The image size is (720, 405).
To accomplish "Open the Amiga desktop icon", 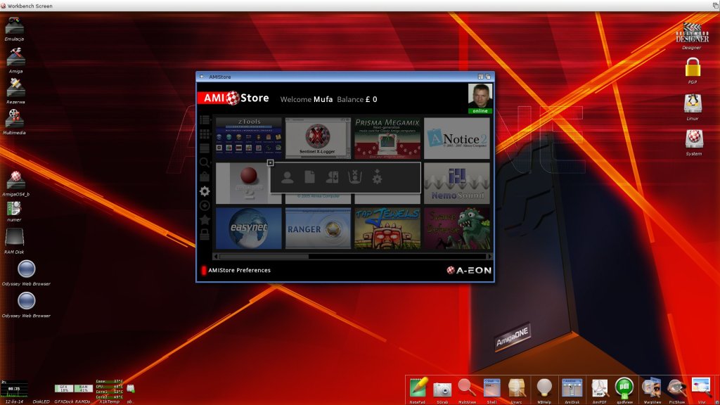I will pos(15,60).
